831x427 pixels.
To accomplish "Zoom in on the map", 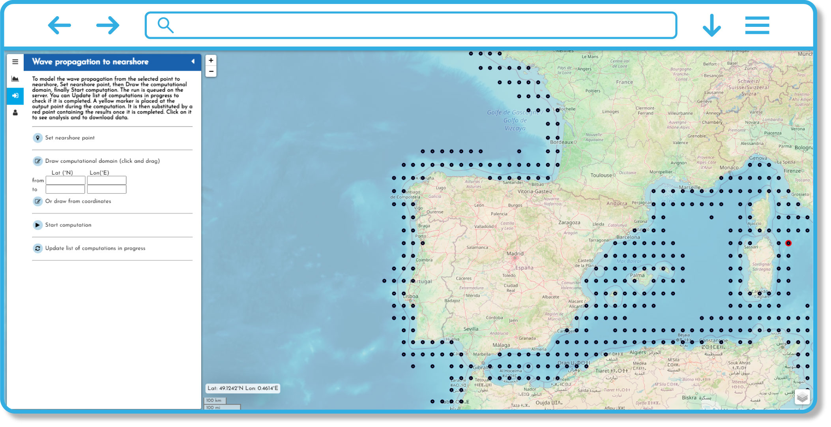I will 211,60.
